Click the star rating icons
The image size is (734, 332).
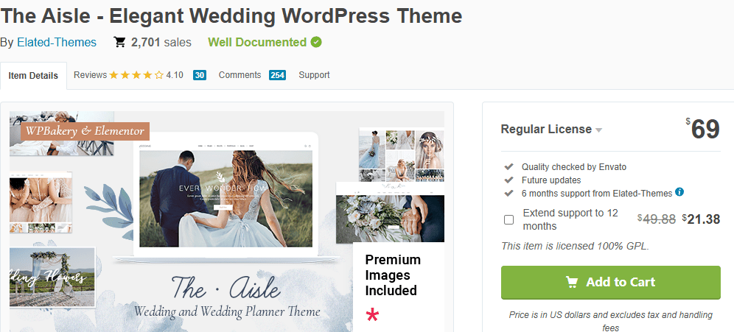136,75
